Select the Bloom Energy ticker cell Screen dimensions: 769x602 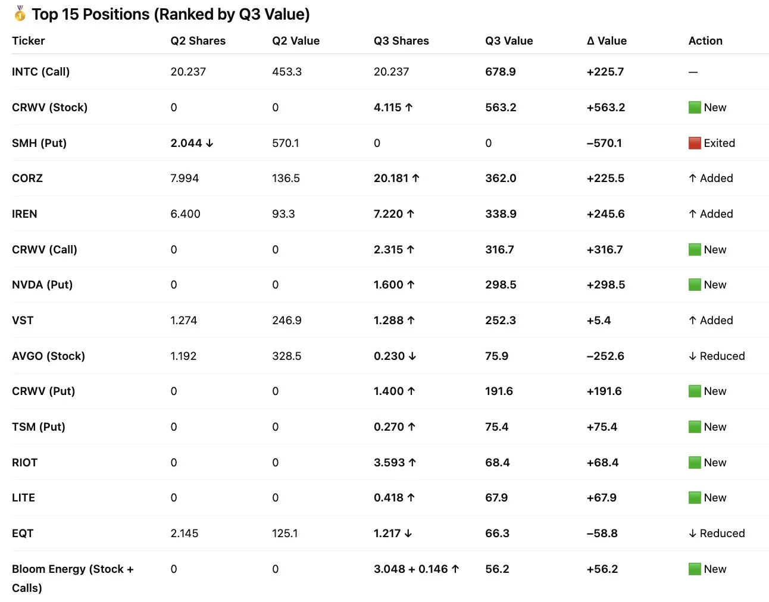(x=72, y=578)
